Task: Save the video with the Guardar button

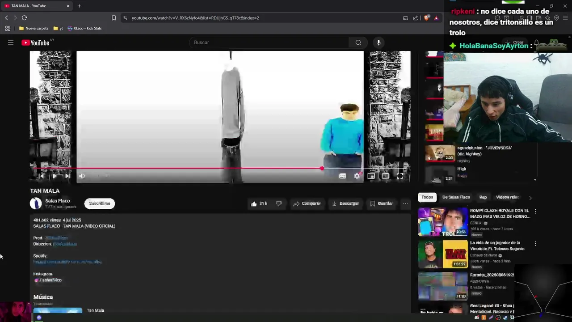Action: click(382, 203)
